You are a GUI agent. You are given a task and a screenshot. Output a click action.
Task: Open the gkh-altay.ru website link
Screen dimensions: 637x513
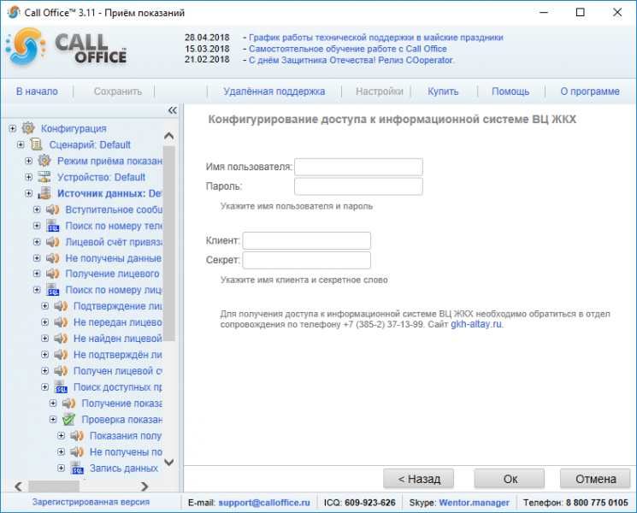(x=475, y=324)
